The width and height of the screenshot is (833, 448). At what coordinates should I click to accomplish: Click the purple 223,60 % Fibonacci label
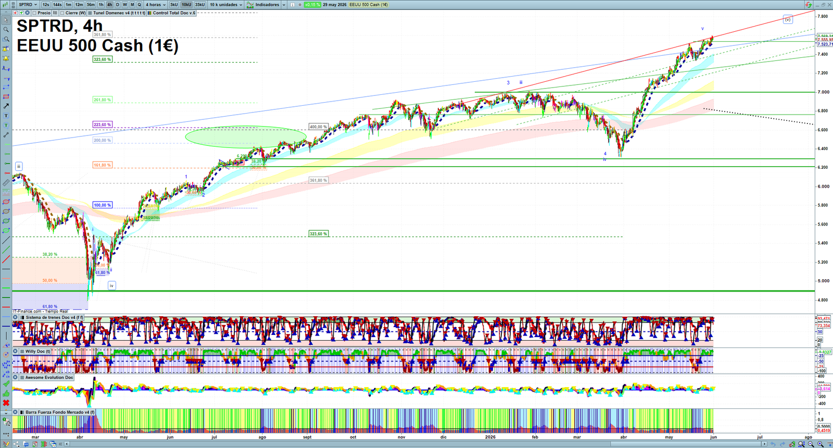[102, 125]
